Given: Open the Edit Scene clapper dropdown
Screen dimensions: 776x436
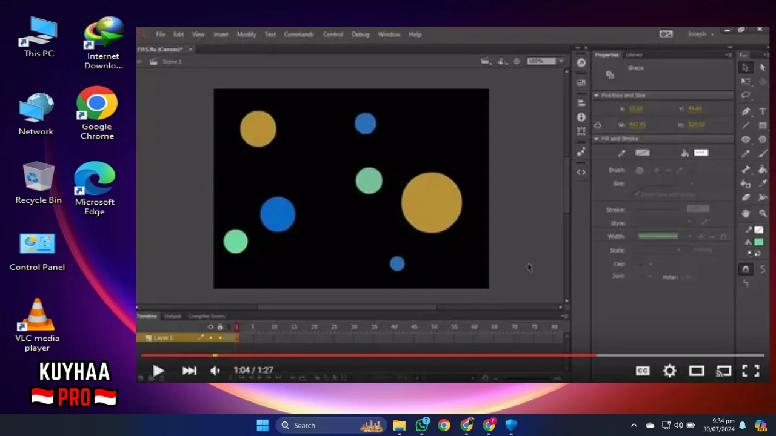Looking at the screenshot, I should click(x=485, y=61).
